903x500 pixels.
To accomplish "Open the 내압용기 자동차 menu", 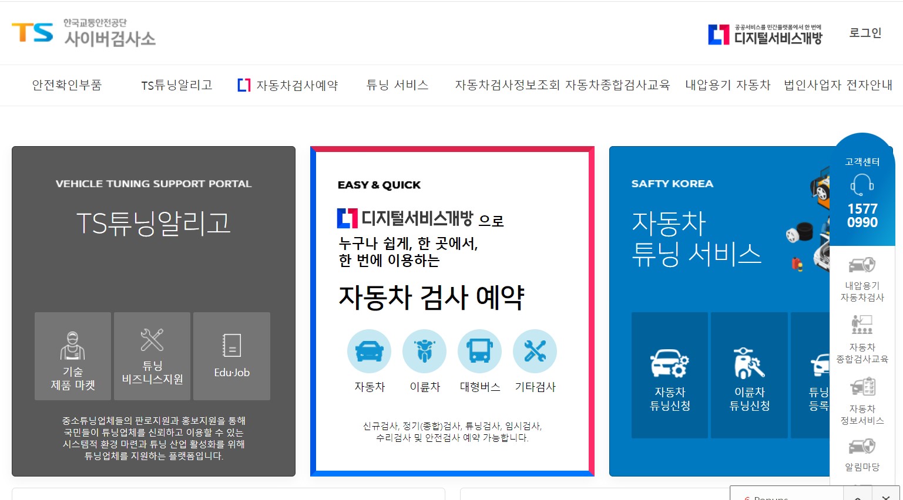I will click(x=727, y=85).
